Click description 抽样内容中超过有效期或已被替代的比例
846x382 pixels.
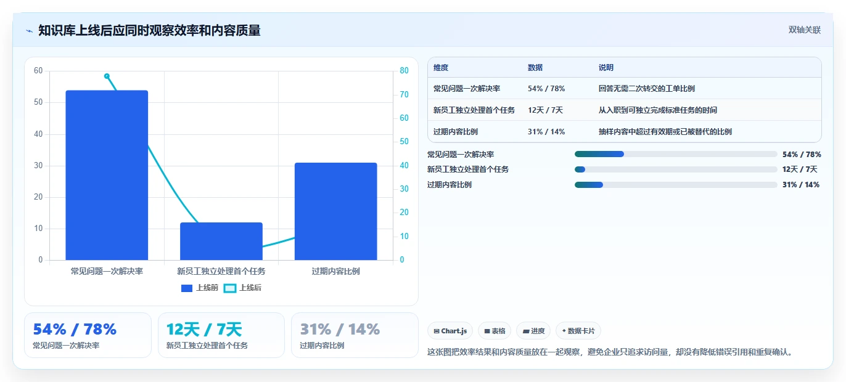(665, 132)
